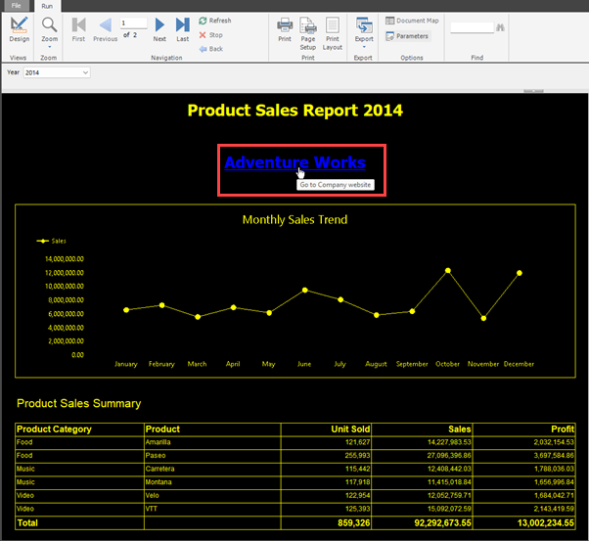The height and width of the screenshot is (541, 589).
Task: Click the Sales column header
Action: (422, 429)
